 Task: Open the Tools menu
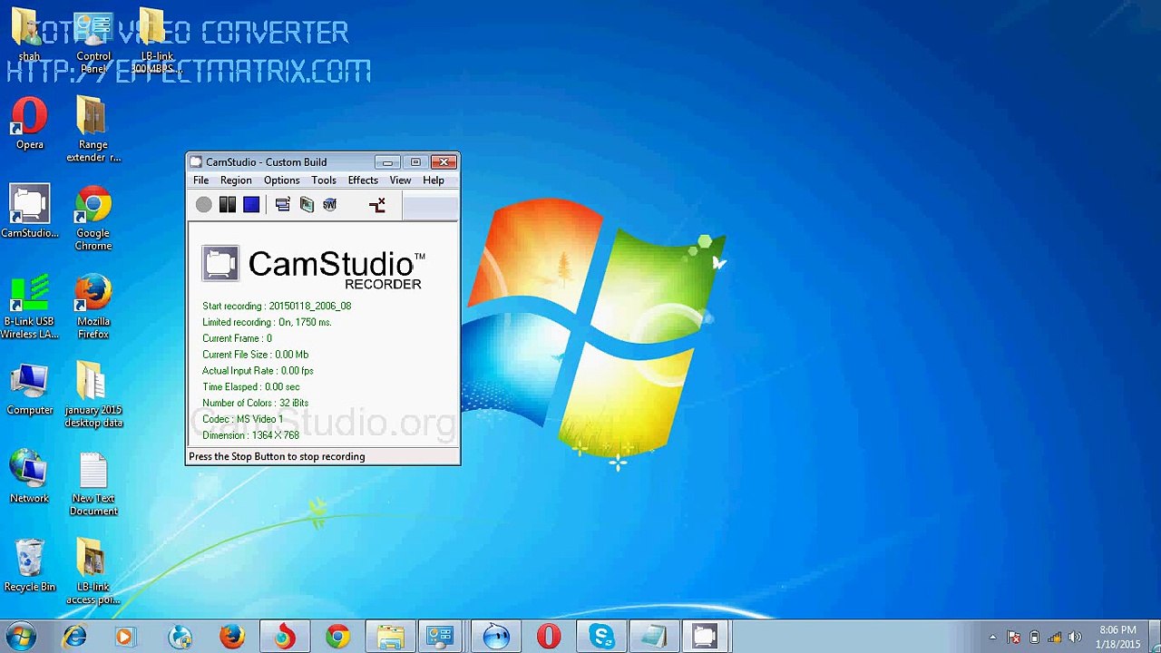pos(324,180)
